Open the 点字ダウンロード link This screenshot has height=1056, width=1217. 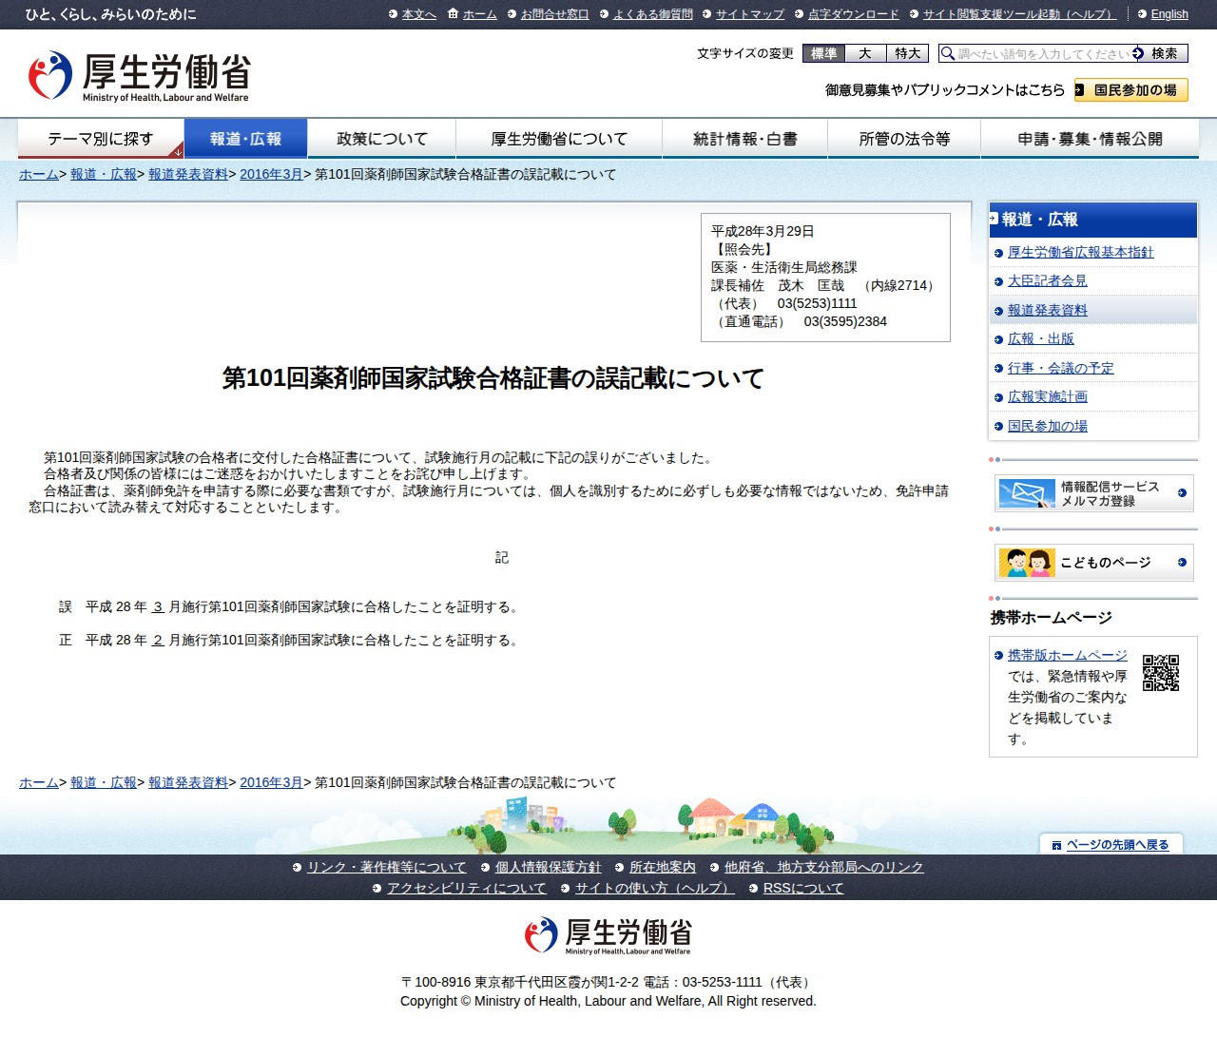tap(854, 14)
